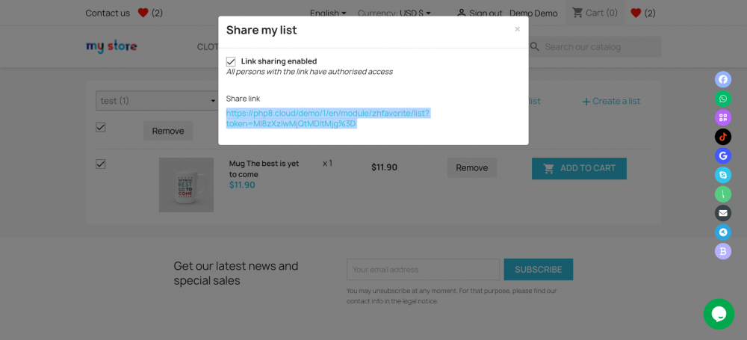Screen dimensions: 747x340
Task: Click the Skype share icon
Action: click(x=722, y=175)
